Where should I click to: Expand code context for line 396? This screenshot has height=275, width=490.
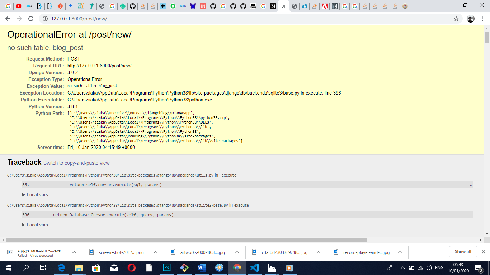click(471, 215)
